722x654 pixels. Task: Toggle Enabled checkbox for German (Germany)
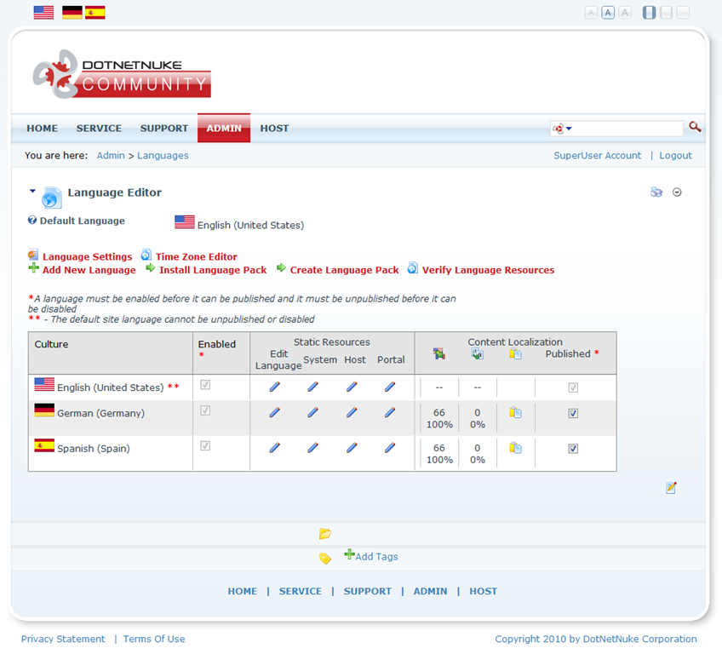tap(205, 410)
